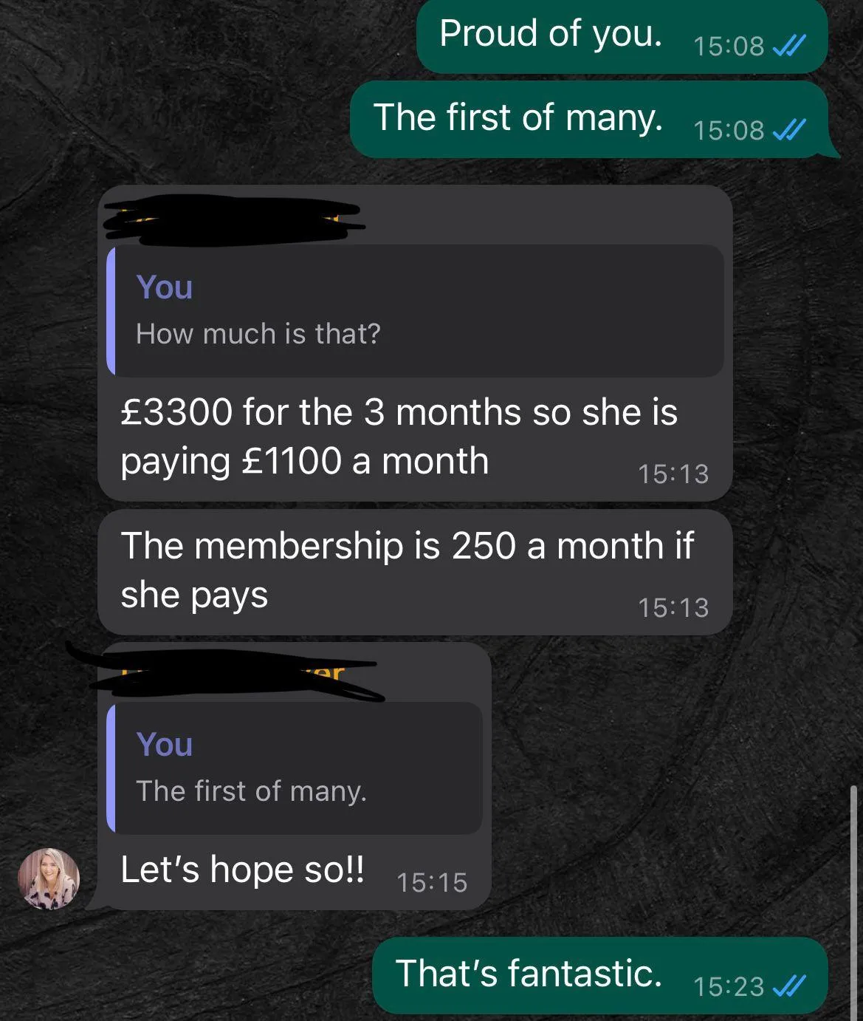
Task: Open quoted reply 'How much is that?'
Action: (x=415, y=310)
